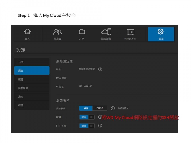Screen dimensions: 191x143
Task: Click the 無網際網路存取 status text
Action: [x=86, y=69]
